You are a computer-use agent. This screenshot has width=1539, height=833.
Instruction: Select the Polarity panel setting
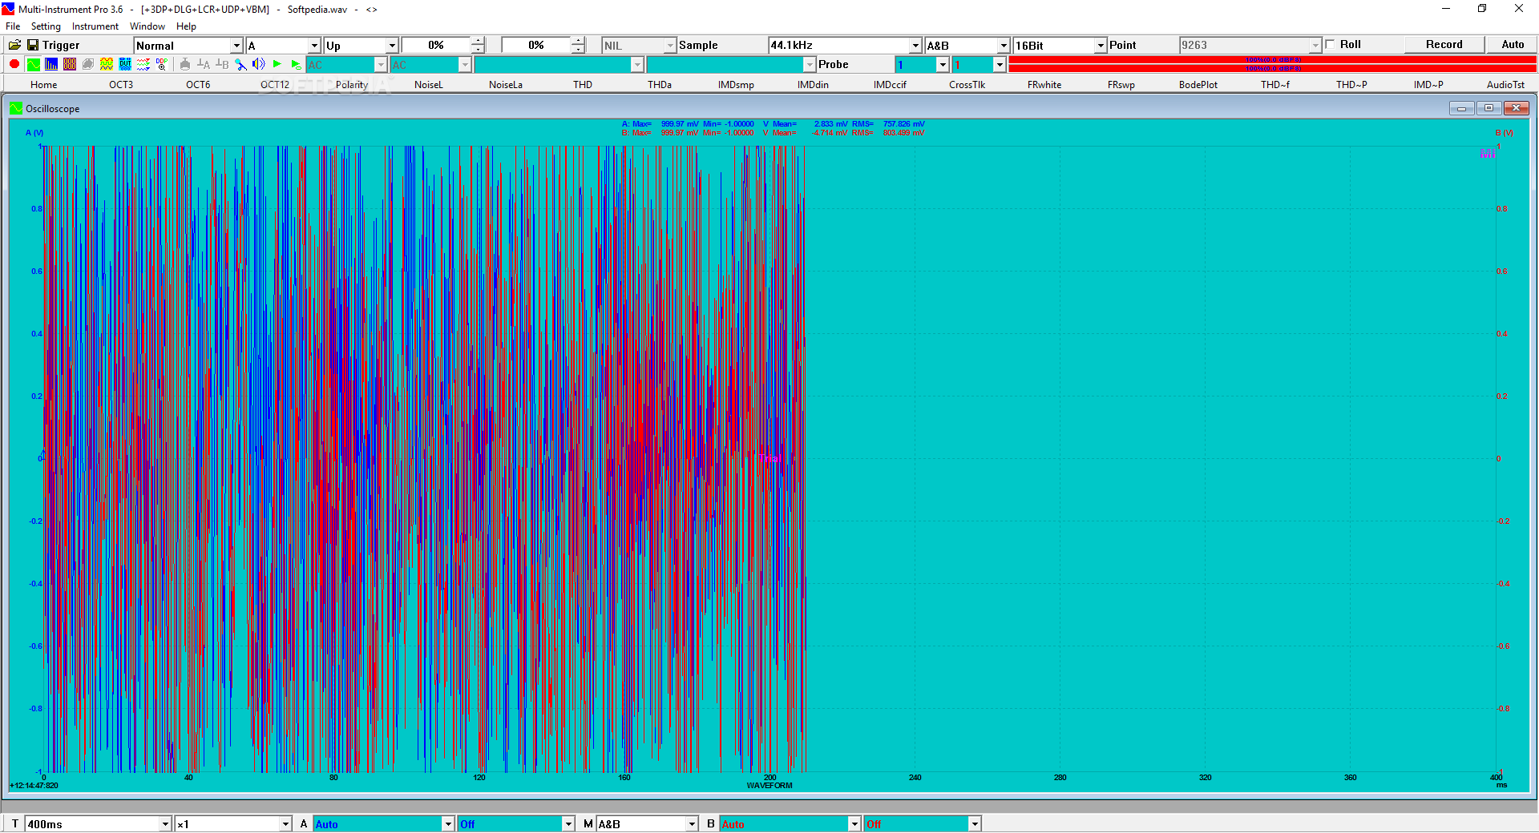coord(352,85)
